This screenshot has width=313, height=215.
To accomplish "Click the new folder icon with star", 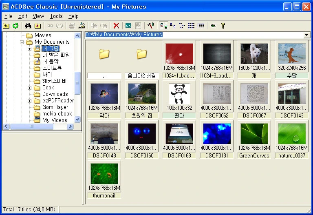I will click(x=37, y=26).
